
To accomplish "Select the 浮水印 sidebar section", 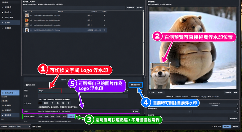I will point(10,23).
